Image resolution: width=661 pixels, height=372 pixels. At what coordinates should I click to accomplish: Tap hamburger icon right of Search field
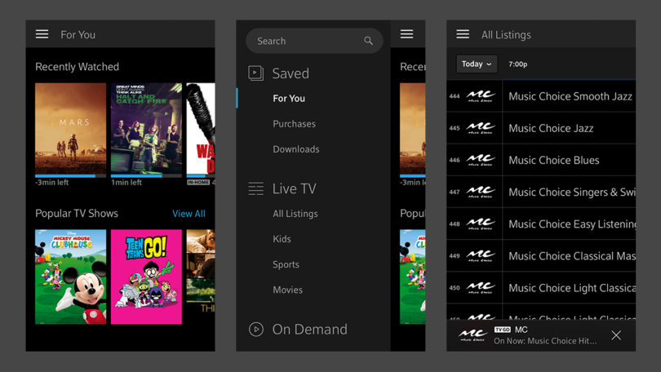click(407, 34)
